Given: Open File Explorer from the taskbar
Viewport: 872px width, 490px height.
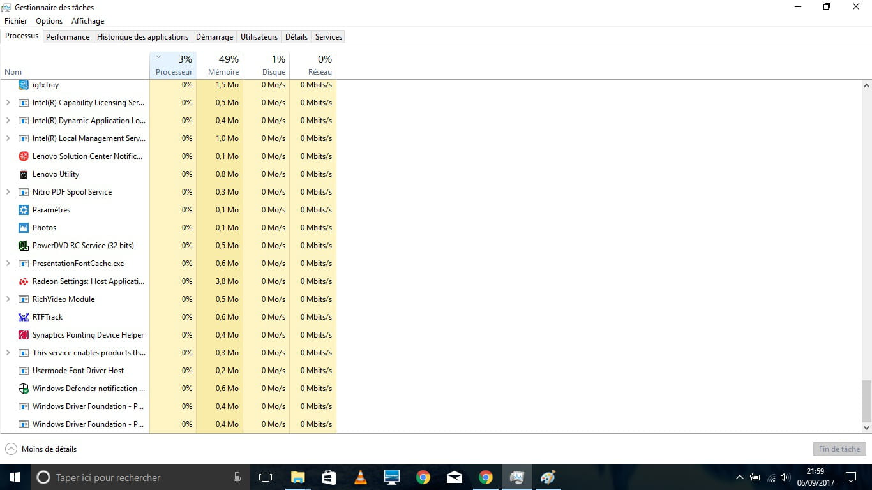Looking at the screenshot, I should pos(297,477).
